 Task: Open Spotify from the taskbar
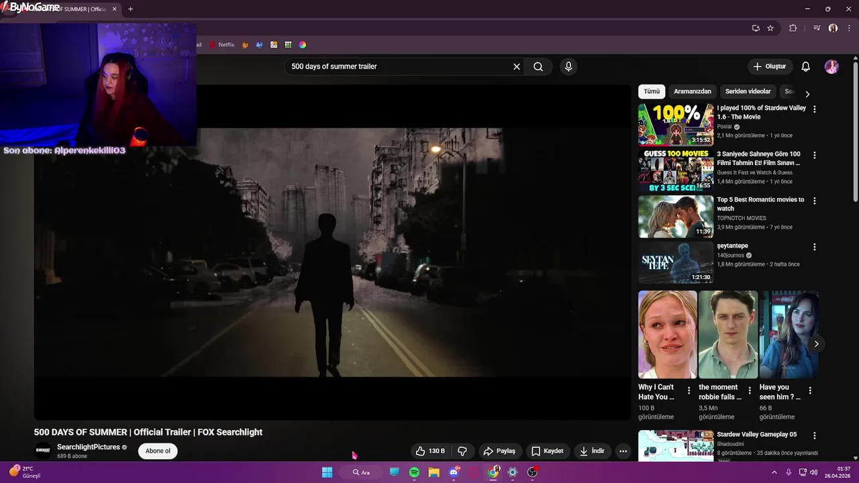coord(414,472)
